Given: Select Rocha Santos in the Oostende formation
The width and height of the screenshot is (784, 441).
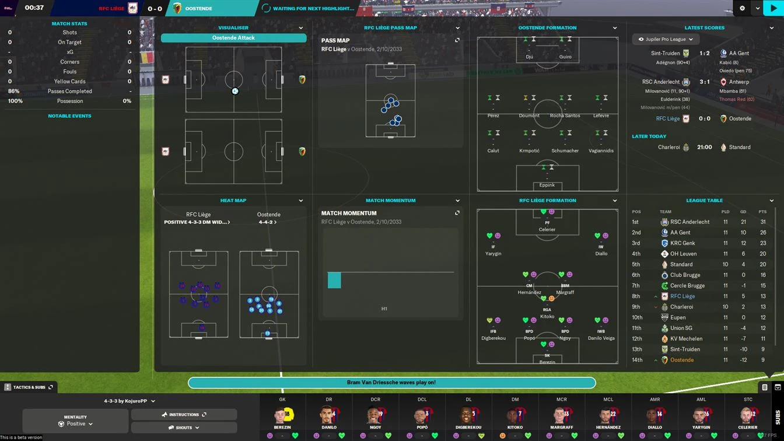Looking at the screenshot, I should click(x=565, y=106).
